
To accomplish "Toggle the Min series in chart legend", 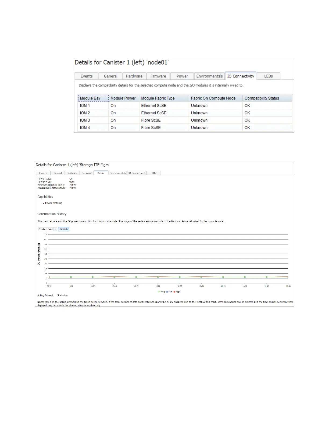I will 169,292.
